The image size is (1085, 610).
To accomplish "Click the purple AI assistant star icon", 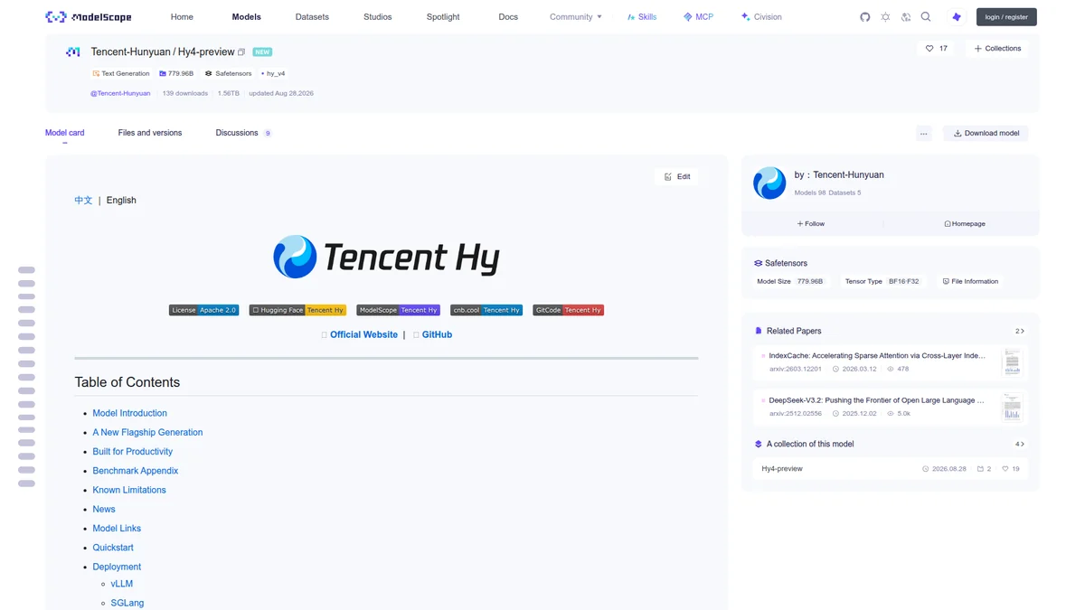I will (x=957, y=17).
